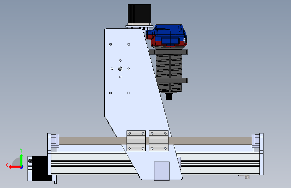The height and width of the screenshot is (188, 291).
Task: Select the black router collet at spindle bottom
Action: coord(169,96)
